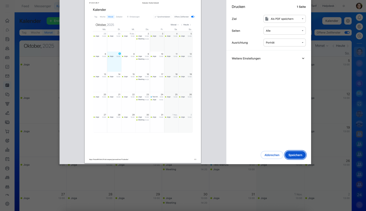Toggle the Offene Zeitfenster switch in background
366x211 pixels.
coord(347,33)
